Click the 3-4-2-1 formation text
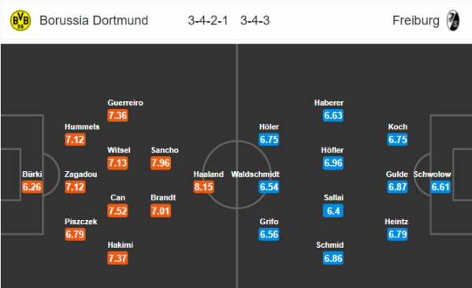Screen dimensions: 472x288 (208, 21)
